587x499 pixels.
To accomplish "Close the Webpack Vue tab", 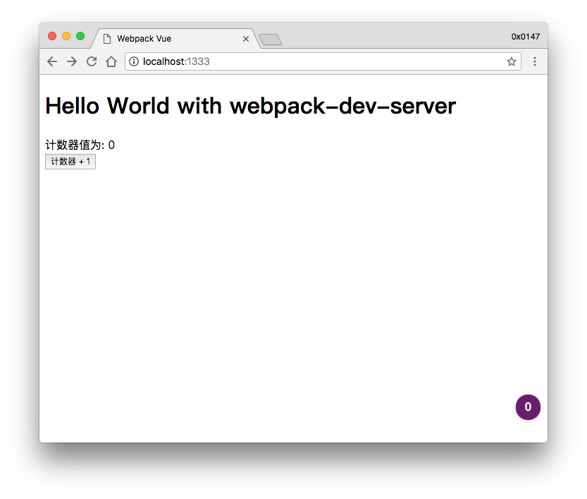I will (x=246, y=39).
